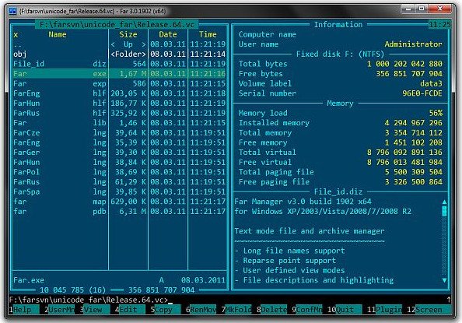Select the Far lib file row

point(119,123)
